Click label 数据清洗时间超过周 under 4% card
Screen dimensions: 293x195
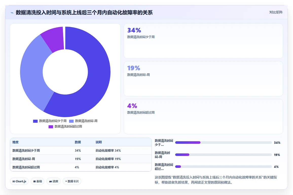(141, 113)
